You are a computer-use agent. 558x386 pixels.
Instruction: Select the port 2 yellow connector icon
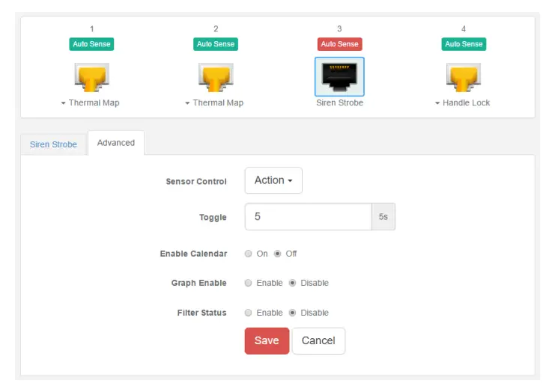coord(216,77)
